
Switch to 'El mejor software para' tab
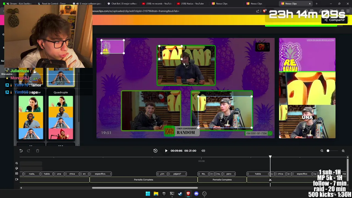(x=88, y=4)
